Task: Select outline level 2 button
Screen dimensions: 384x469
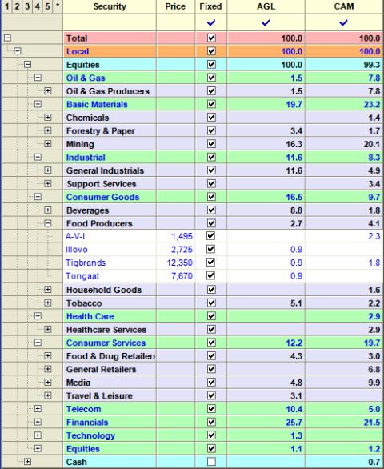Action: [x=17, y=6]
